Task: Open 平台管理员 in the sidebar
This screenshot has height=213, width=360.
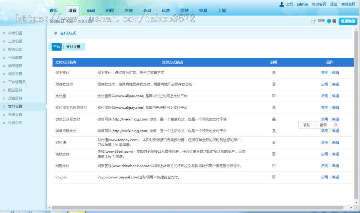Action: (17, 82)
